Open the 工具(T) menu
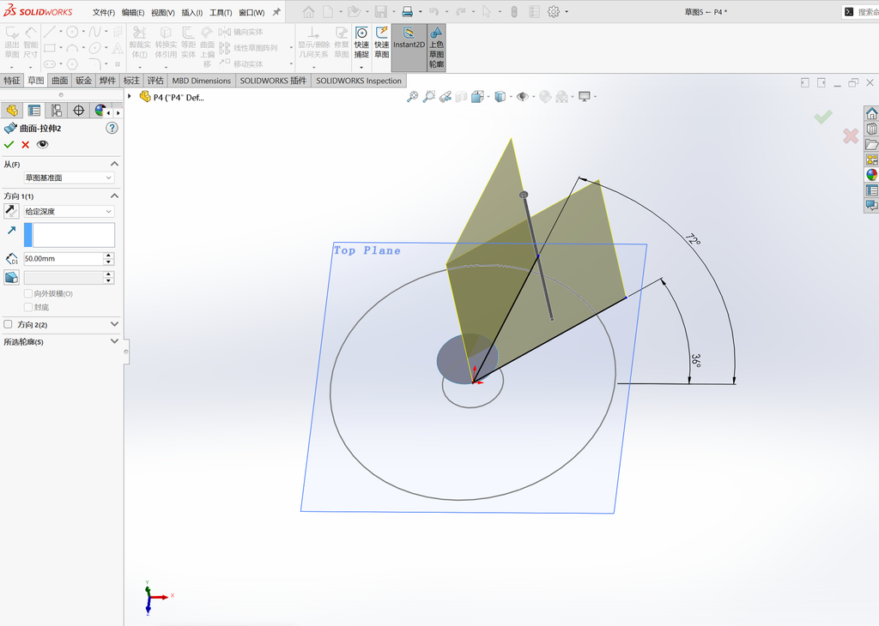 click(221, 12)
